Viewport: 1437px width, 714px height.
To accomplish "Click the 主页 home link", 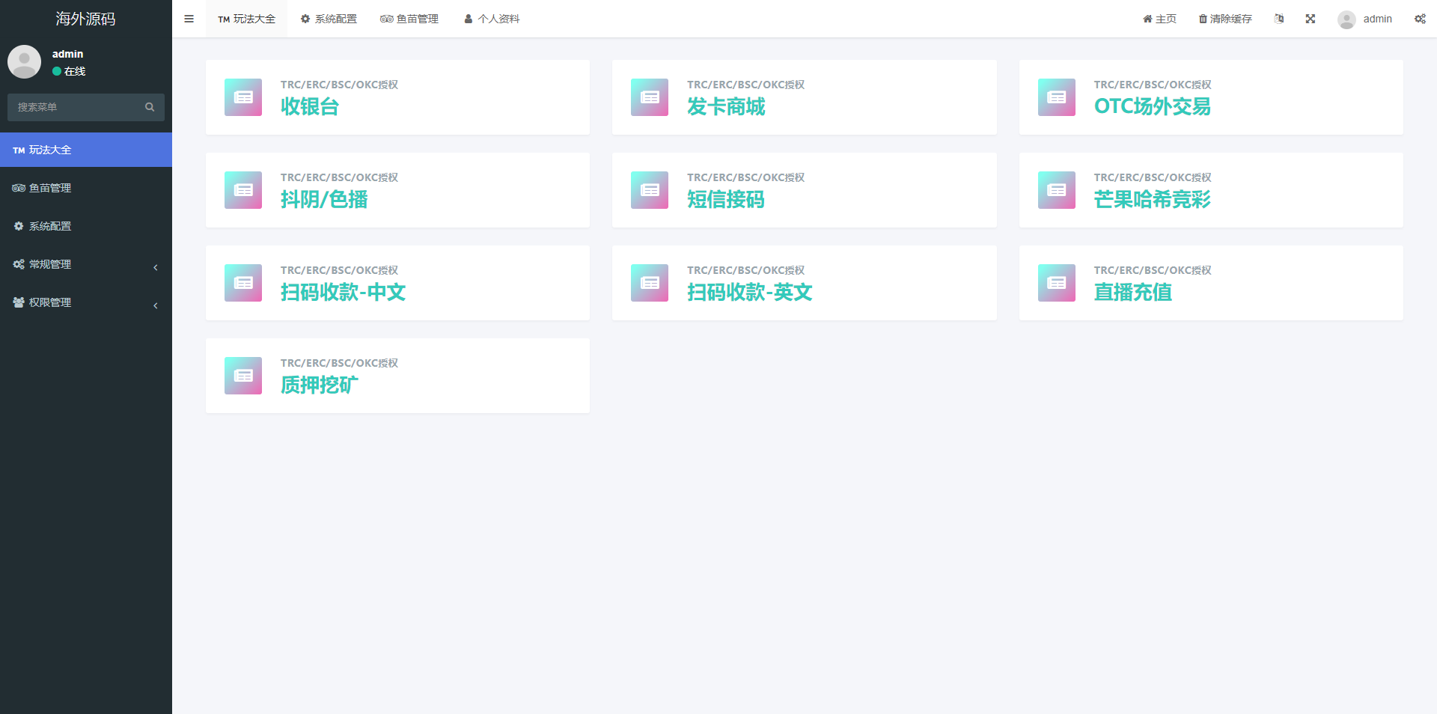I will [x=1159, y=19].
